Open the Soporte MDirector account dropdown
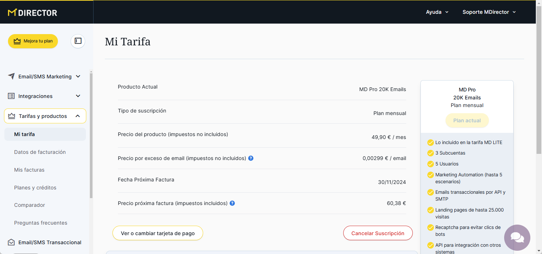The image size is (542, 254). [489, 12]
